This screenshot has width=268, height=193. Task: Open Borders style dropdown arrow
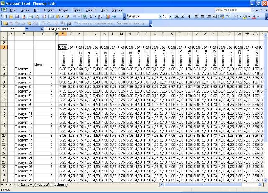pyautogui.click(x=240, y=17)
